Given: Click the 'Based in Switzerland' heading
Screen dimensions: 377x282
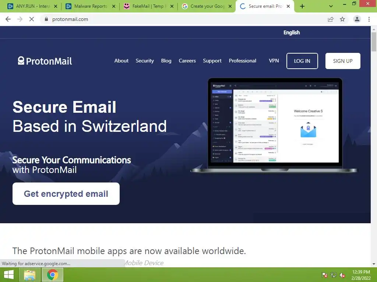Looking at the screenshot, I should 89,126.
